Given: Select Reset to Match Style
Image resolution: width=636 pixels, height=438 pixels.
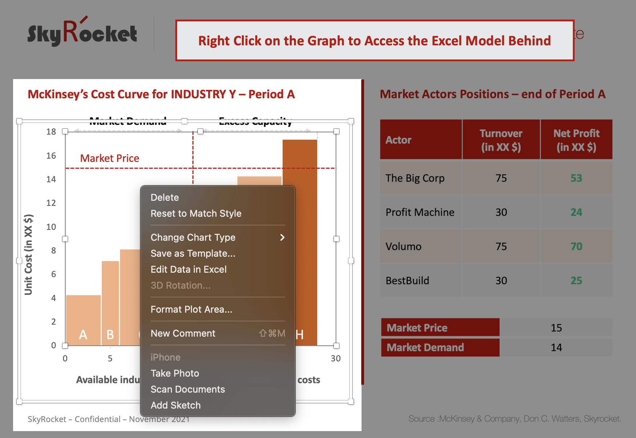Looking at the screenshot, I should (218, 214).
